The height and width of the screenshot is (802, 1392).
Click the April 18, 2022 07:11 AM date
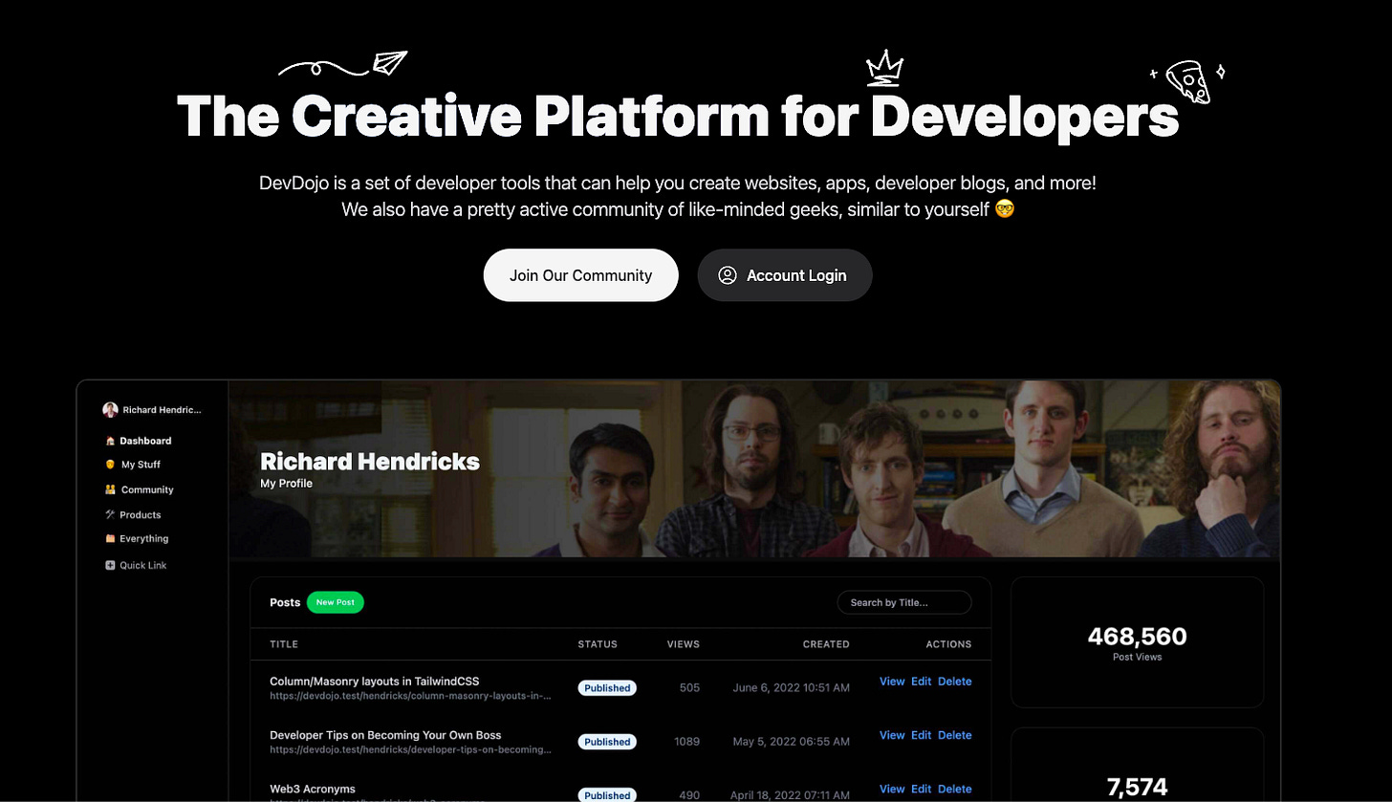(x=790, y=795)
